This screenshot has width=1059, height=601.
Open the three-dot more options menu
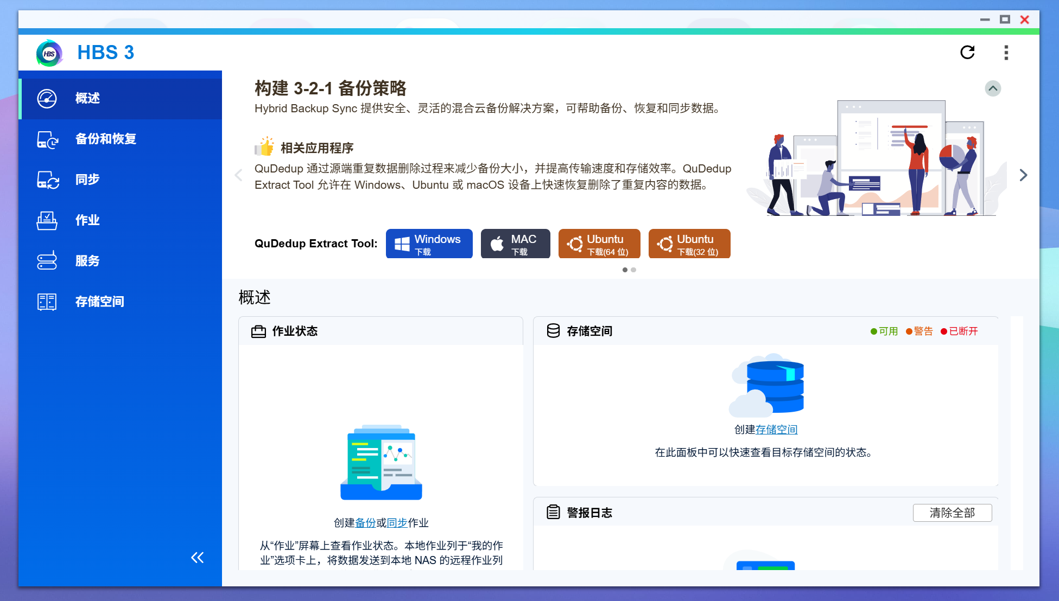(x=1006, y=53)
